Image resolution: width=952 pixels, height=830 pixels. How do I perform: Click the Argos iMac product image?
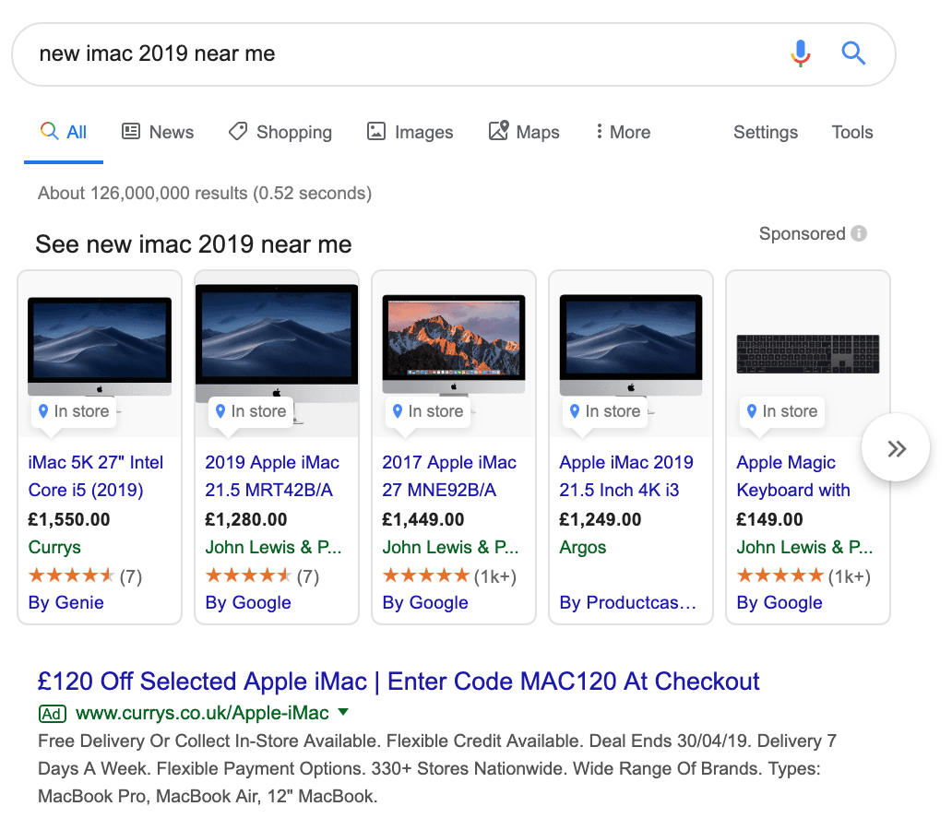[631, 345]
